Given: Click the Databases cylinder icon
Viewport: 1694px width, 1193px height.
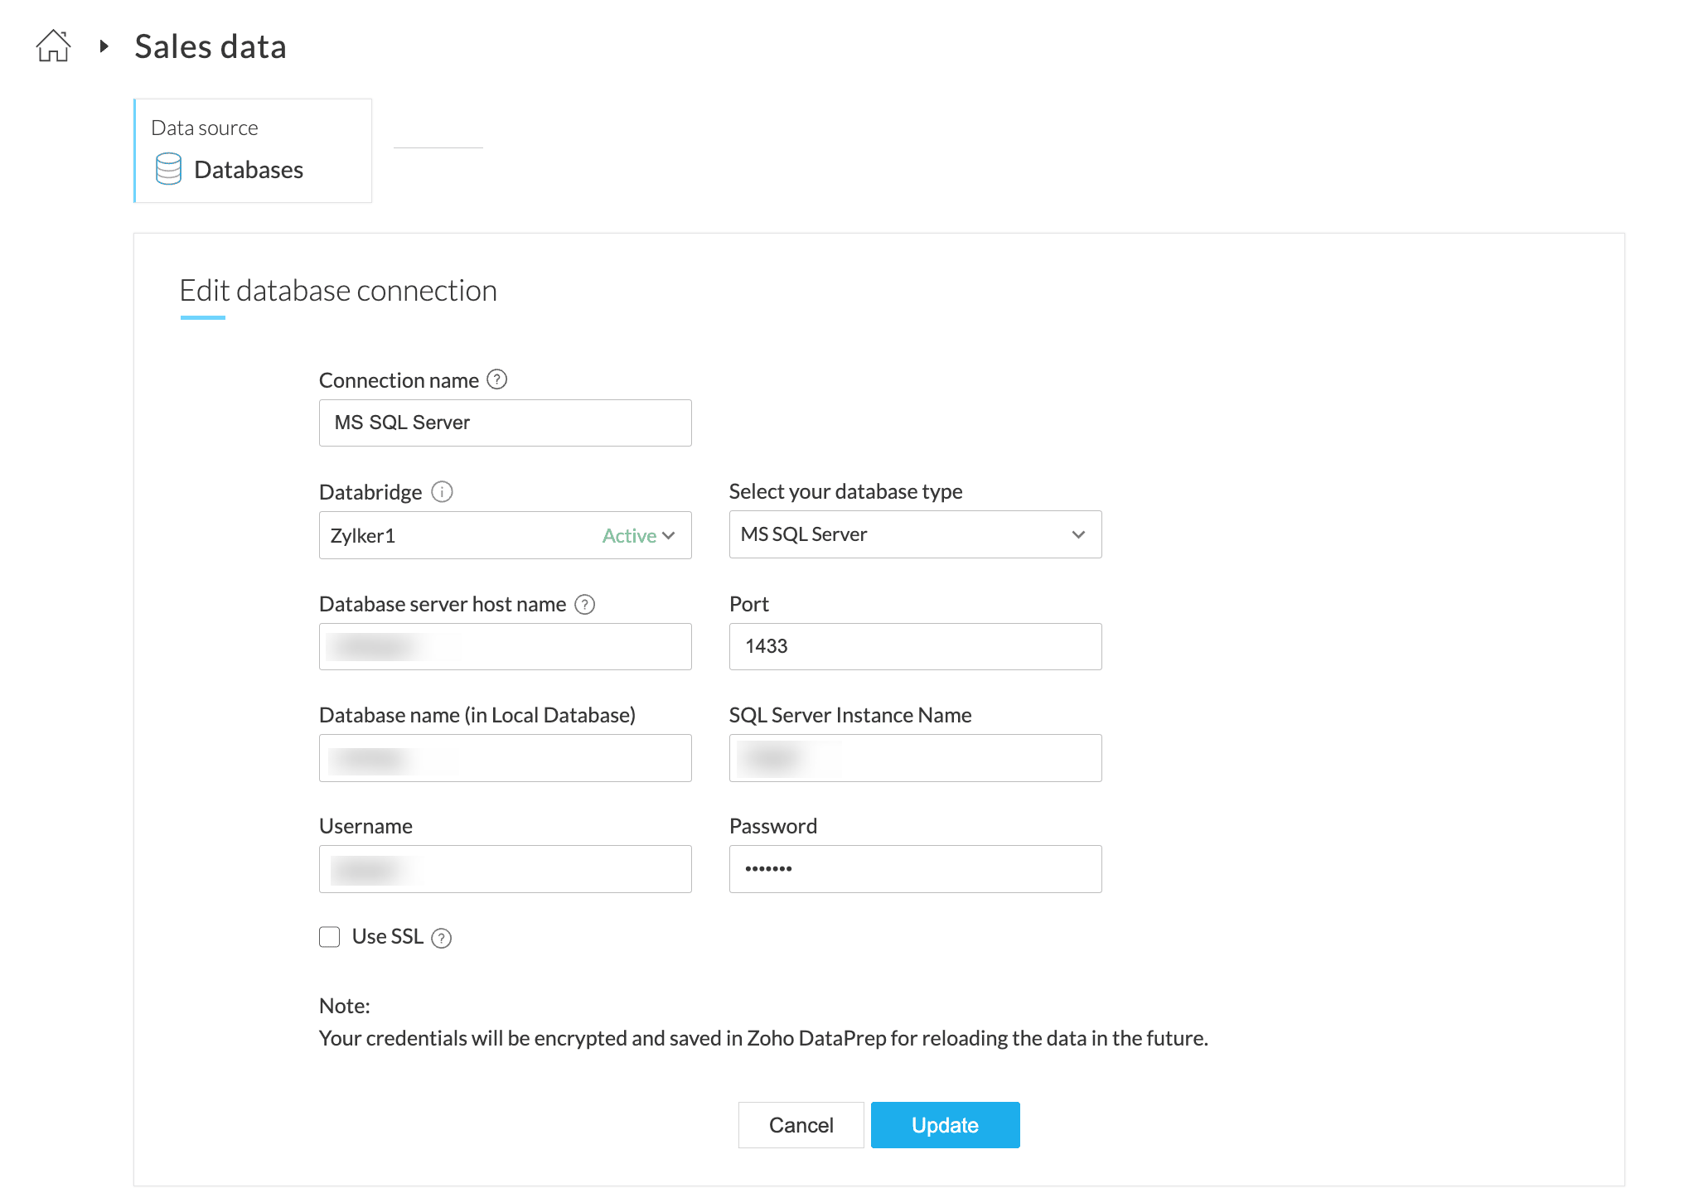Looking at the screenshot, I should tap(168, 169).
